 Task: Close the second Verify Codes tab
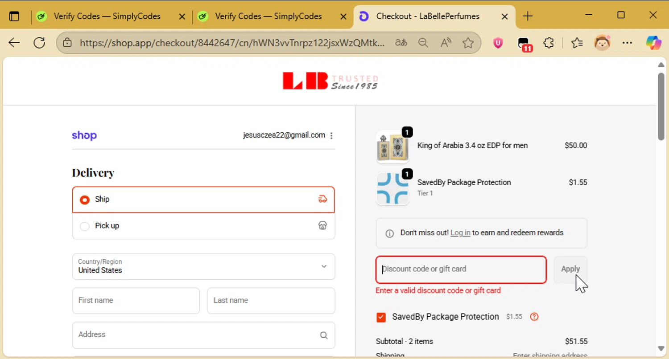343,16
